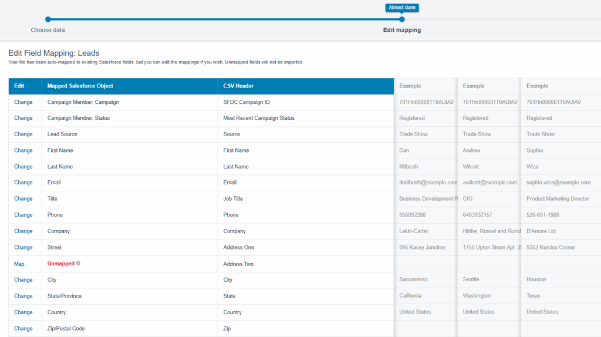This screenshot has height=337, width=601.
Task: Click the Milbrath last name example
Action: 408,166
